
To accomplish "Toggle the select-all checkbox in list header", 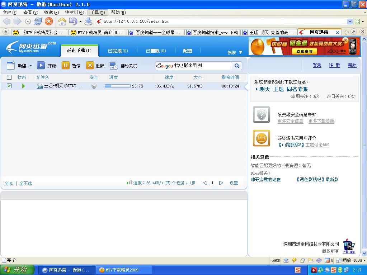I will [9, 77].
